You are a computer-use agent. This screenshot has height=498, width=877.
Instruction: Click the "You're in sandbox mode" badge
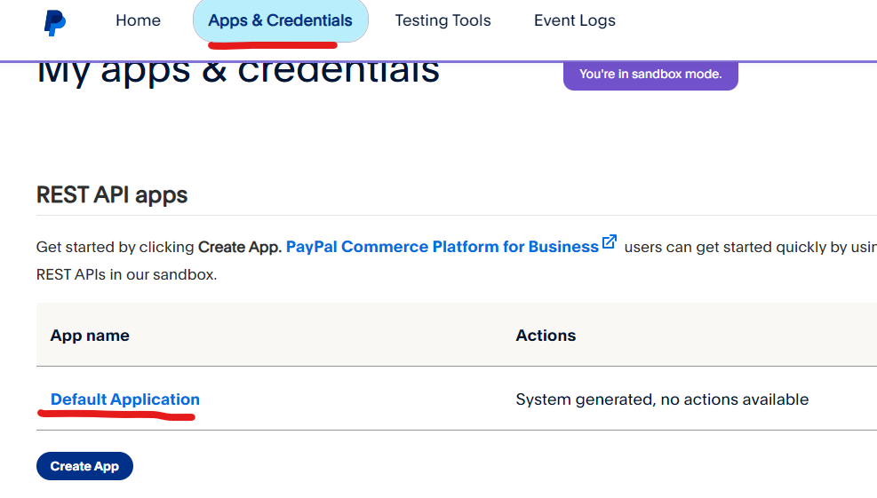[x=650, y=74]
